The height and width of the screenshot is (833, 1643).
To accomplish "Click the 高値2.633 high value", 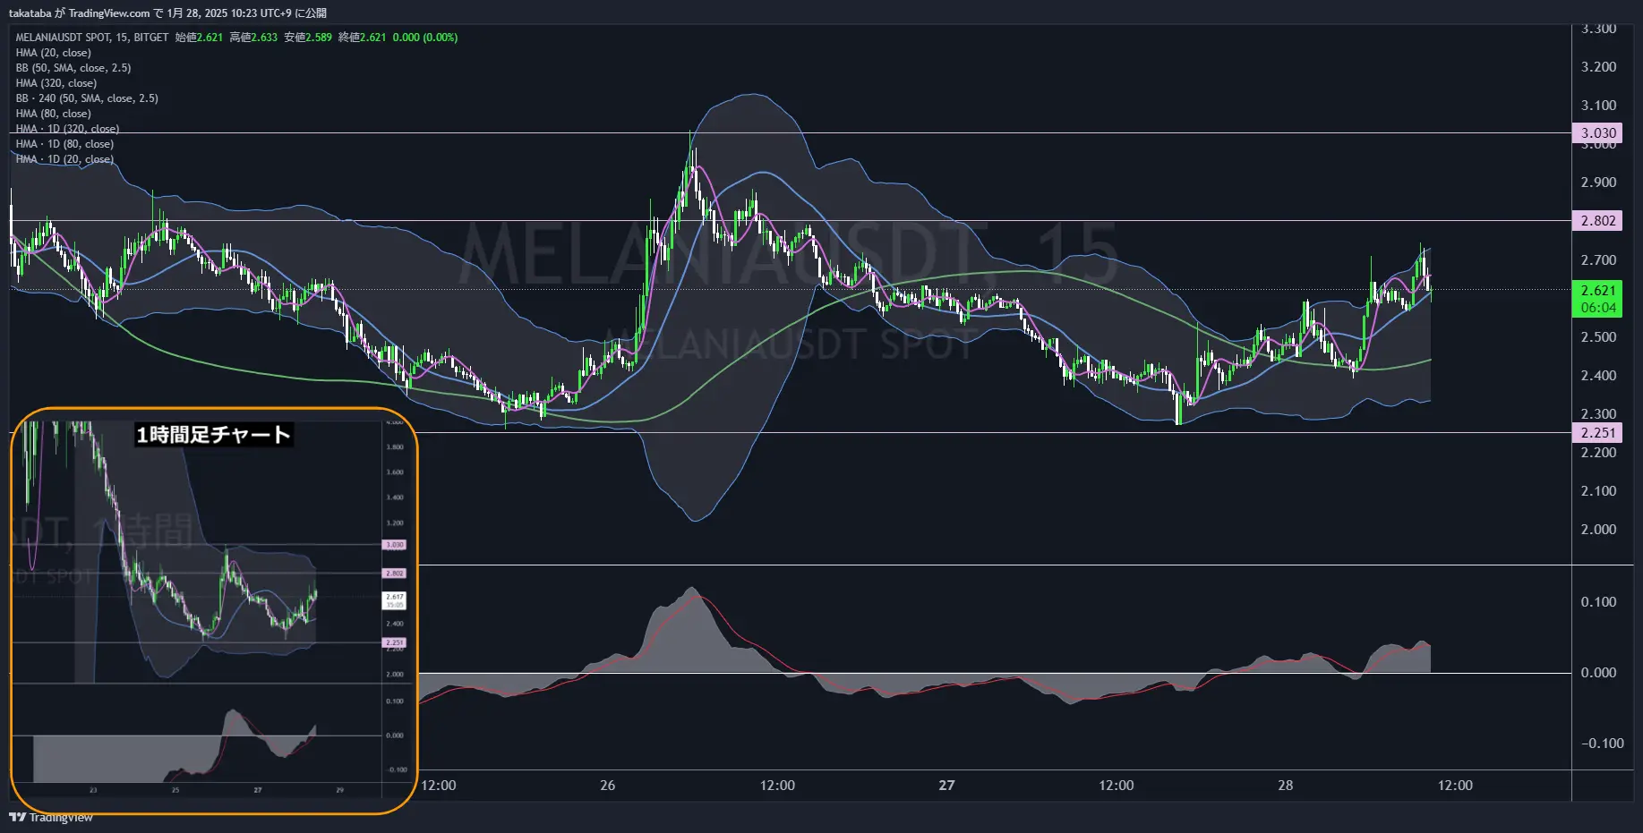I will [253, 38].
